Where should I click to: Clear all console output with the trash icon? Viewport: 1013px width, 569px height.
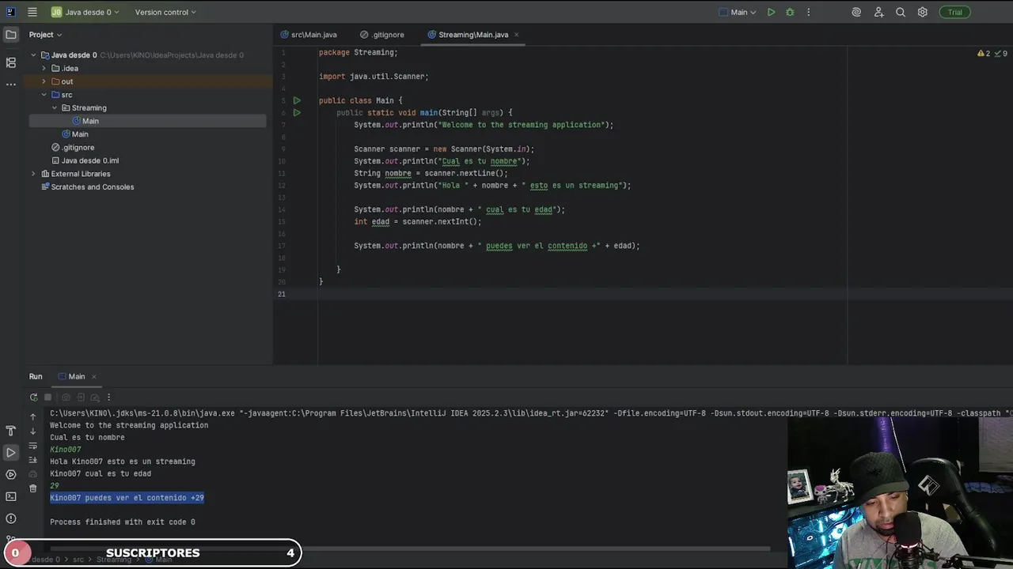[x=33, y=488]
